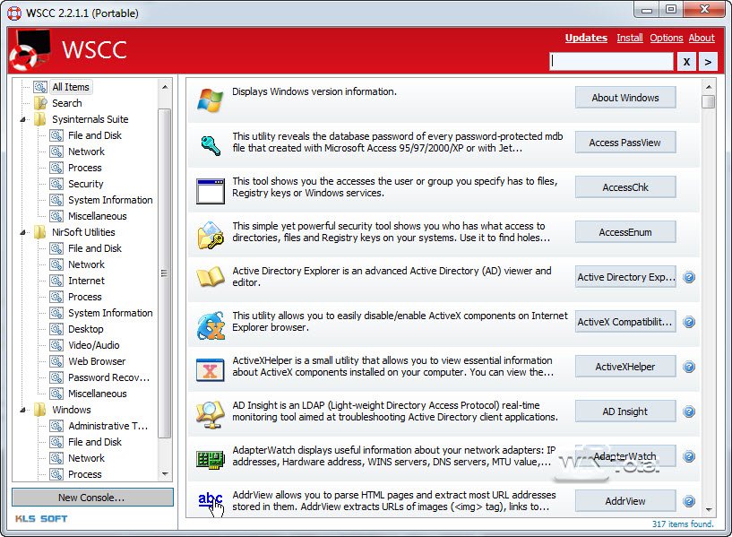
Task: Open the About link
Action: (702, 38)
